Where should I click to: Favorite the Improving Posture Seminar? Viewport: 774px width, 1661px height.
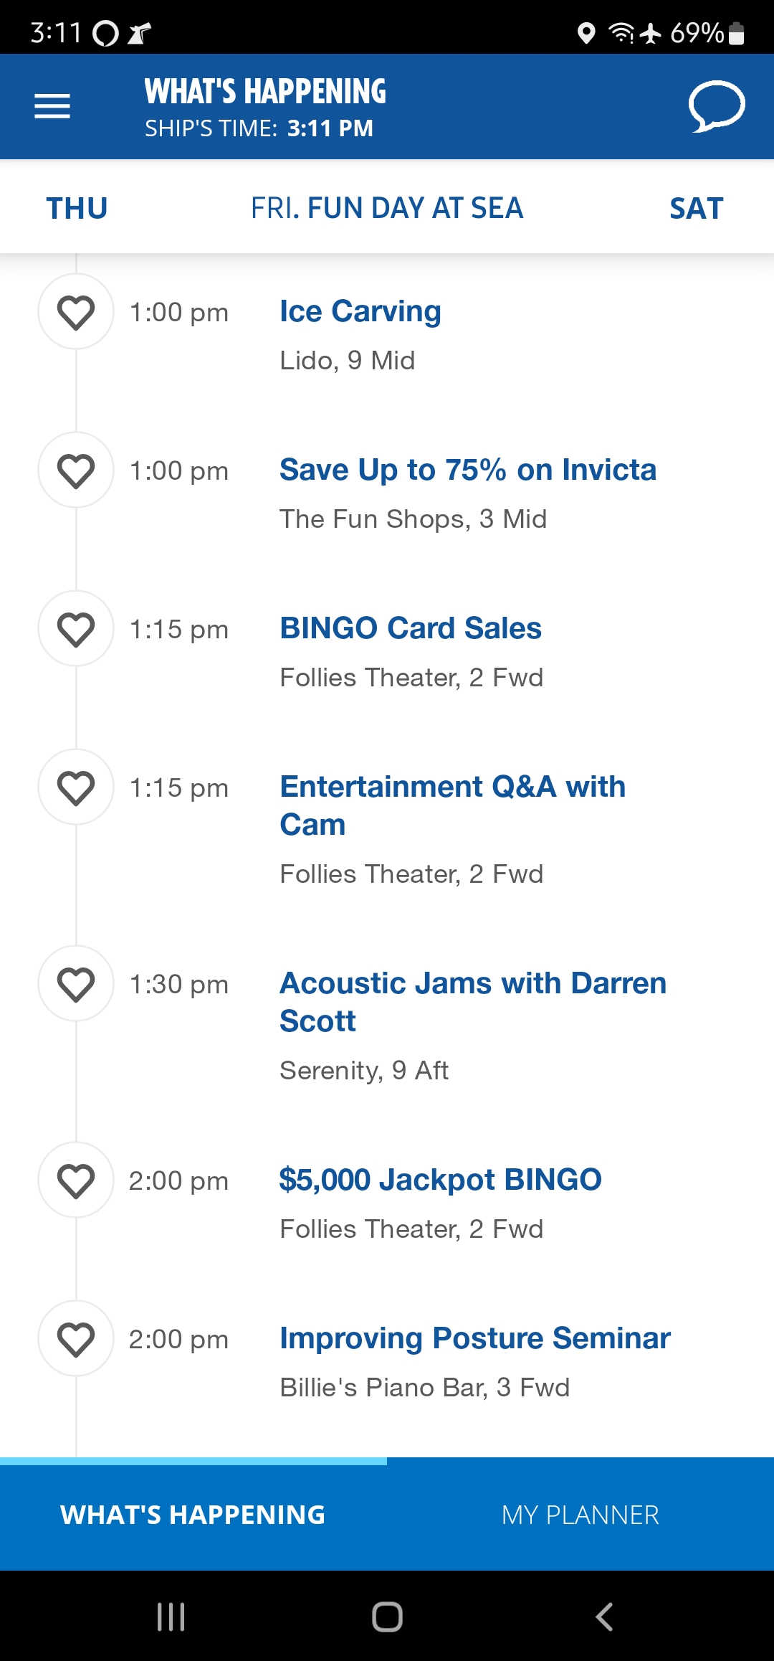(76, 1339)
